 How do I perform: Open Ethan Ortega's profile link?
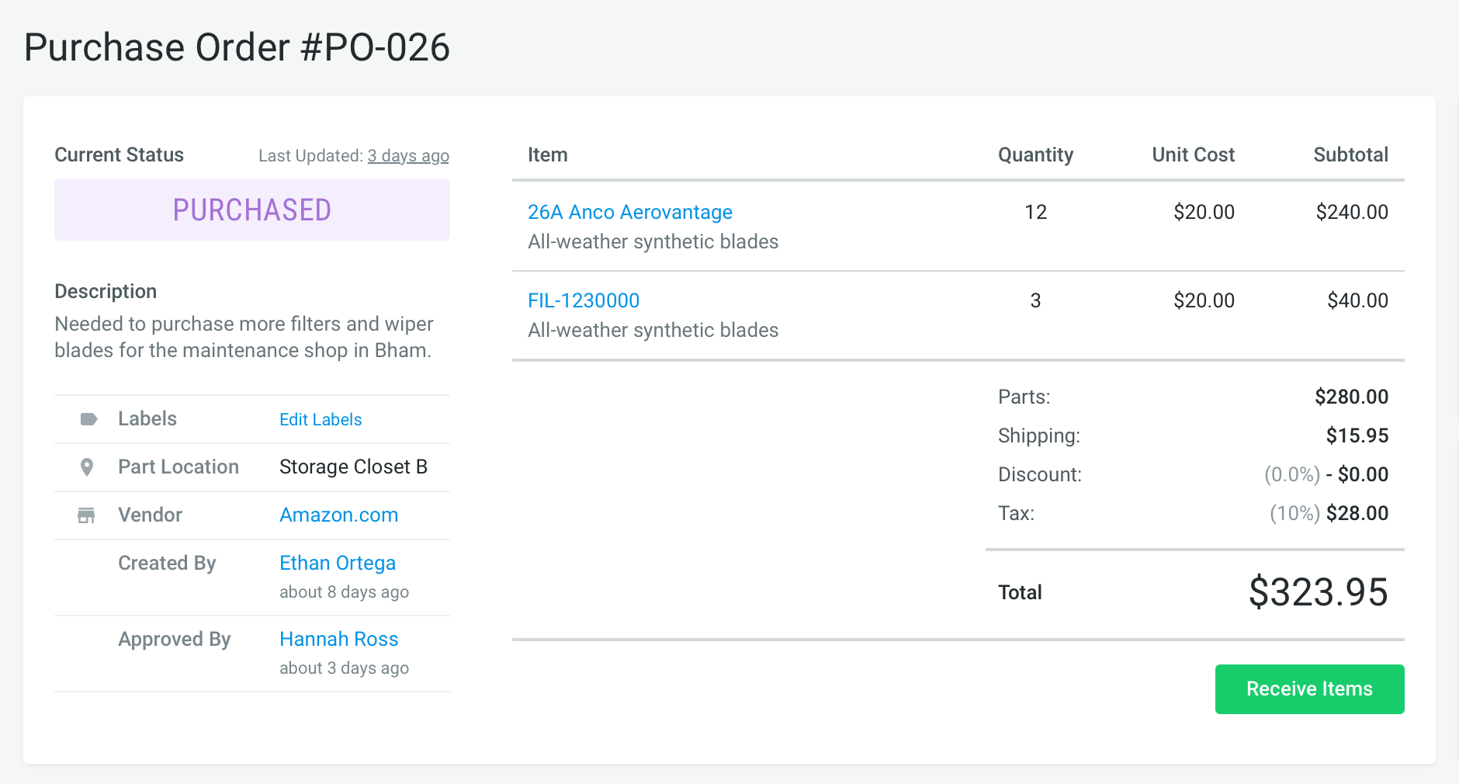click(x=337, y=563)
